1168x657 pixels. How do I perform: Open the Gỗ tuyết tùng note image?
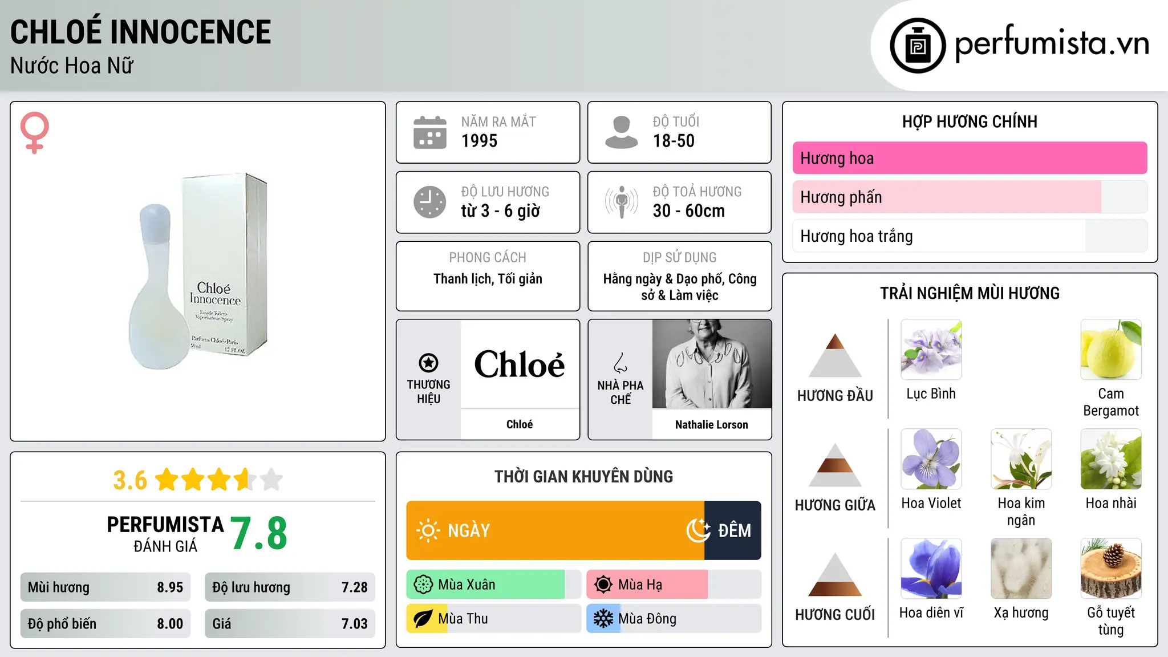1111,569
